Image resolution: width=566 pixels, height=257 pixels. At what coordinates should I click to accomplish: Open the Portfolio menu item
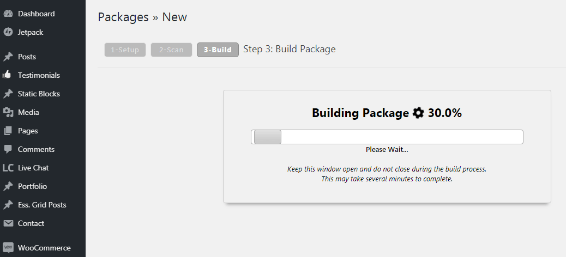click(32, 186)
